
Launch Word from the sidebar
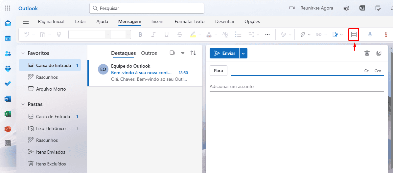point(8,99)
